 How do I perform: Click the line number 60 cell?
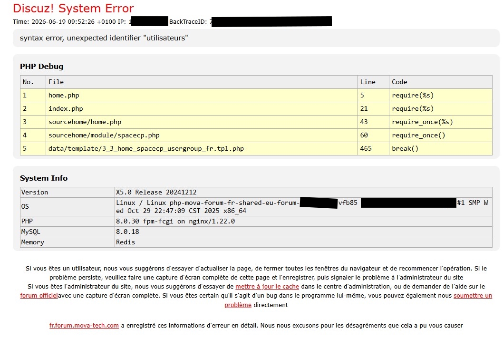coord(373,135)
